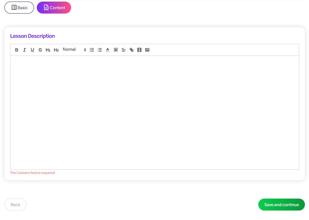The width and height of the screenshot is (309, 220).
Task: Switch to the Basic tab
Action: coord(19,8)
